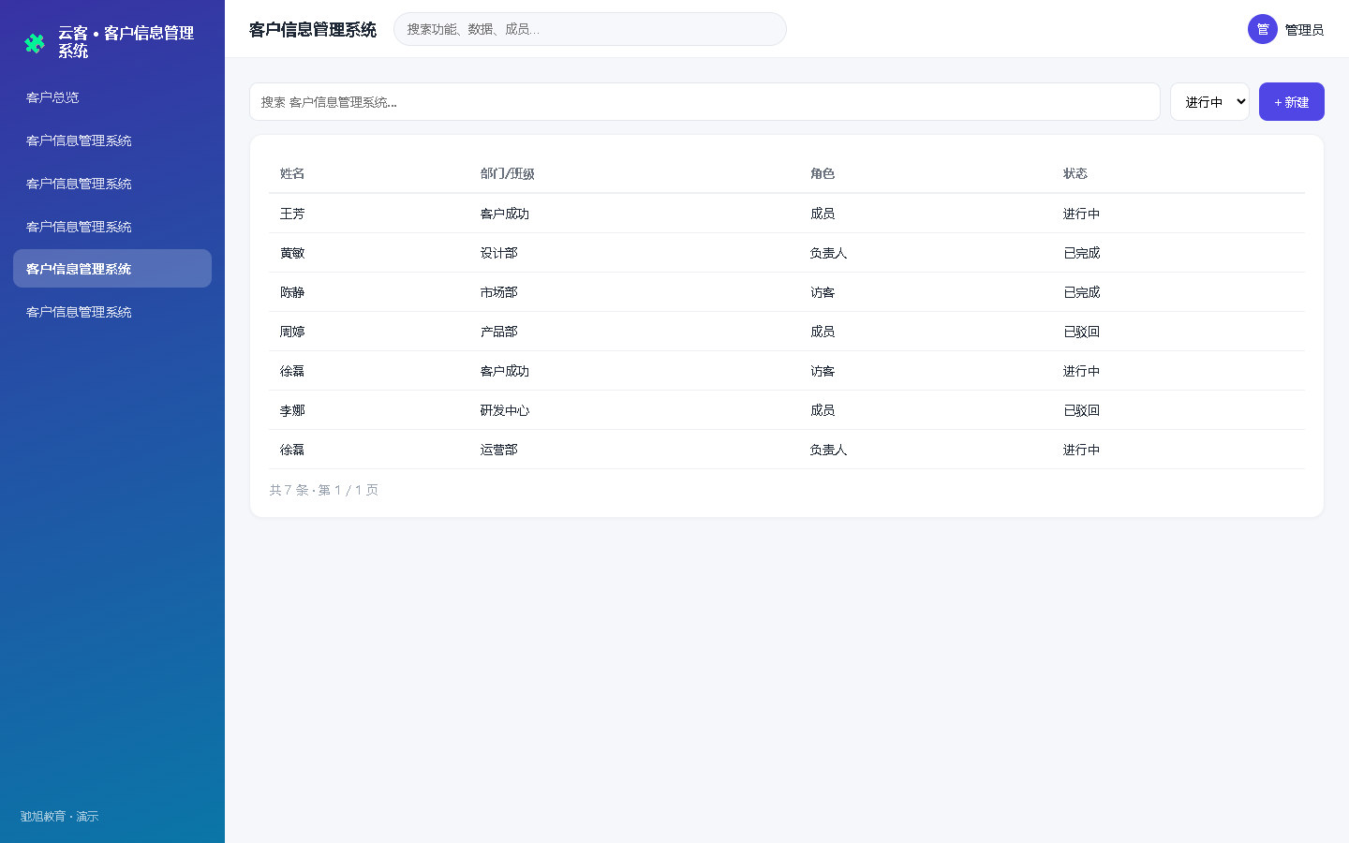Click 客户成功 in 王芳's row
Image resolution: width=1349 pixels, height=843 pixels.
pos(505,214)
